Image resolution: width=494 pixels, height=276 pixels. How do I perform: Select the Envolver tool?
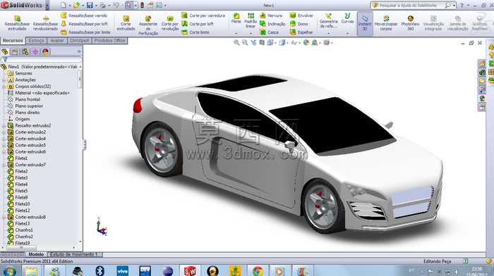click(301, 15)
